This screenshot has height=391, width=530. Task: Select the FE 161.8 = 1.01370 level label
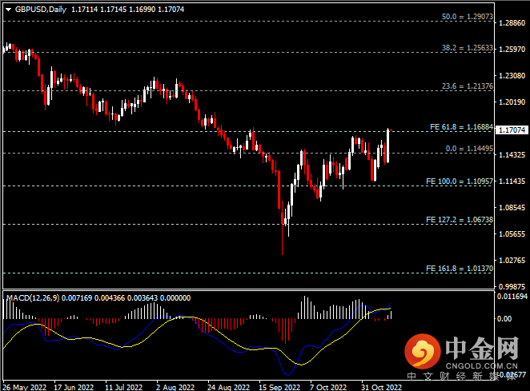[x=460, y=269]
